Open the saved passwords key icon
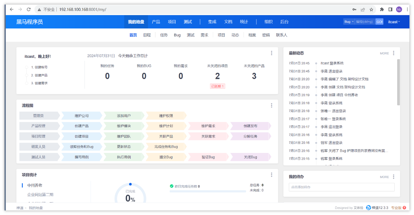Viewport: 414px width, 215px height. click(x=354, y=9)
